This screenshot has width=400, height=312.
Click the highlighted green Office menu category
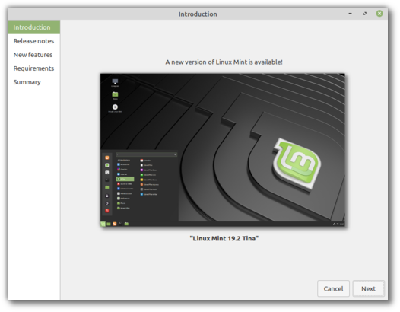click(125, 179)
